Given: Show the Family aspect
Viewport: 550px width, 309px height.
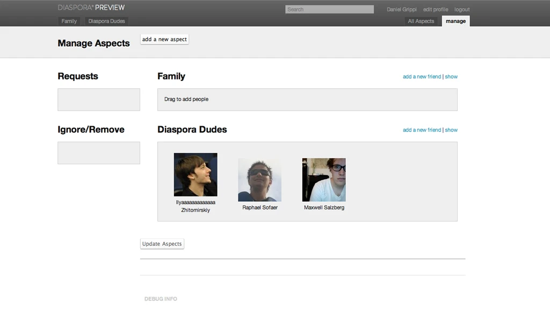Looking at the screenshot, I should point(451,77).
